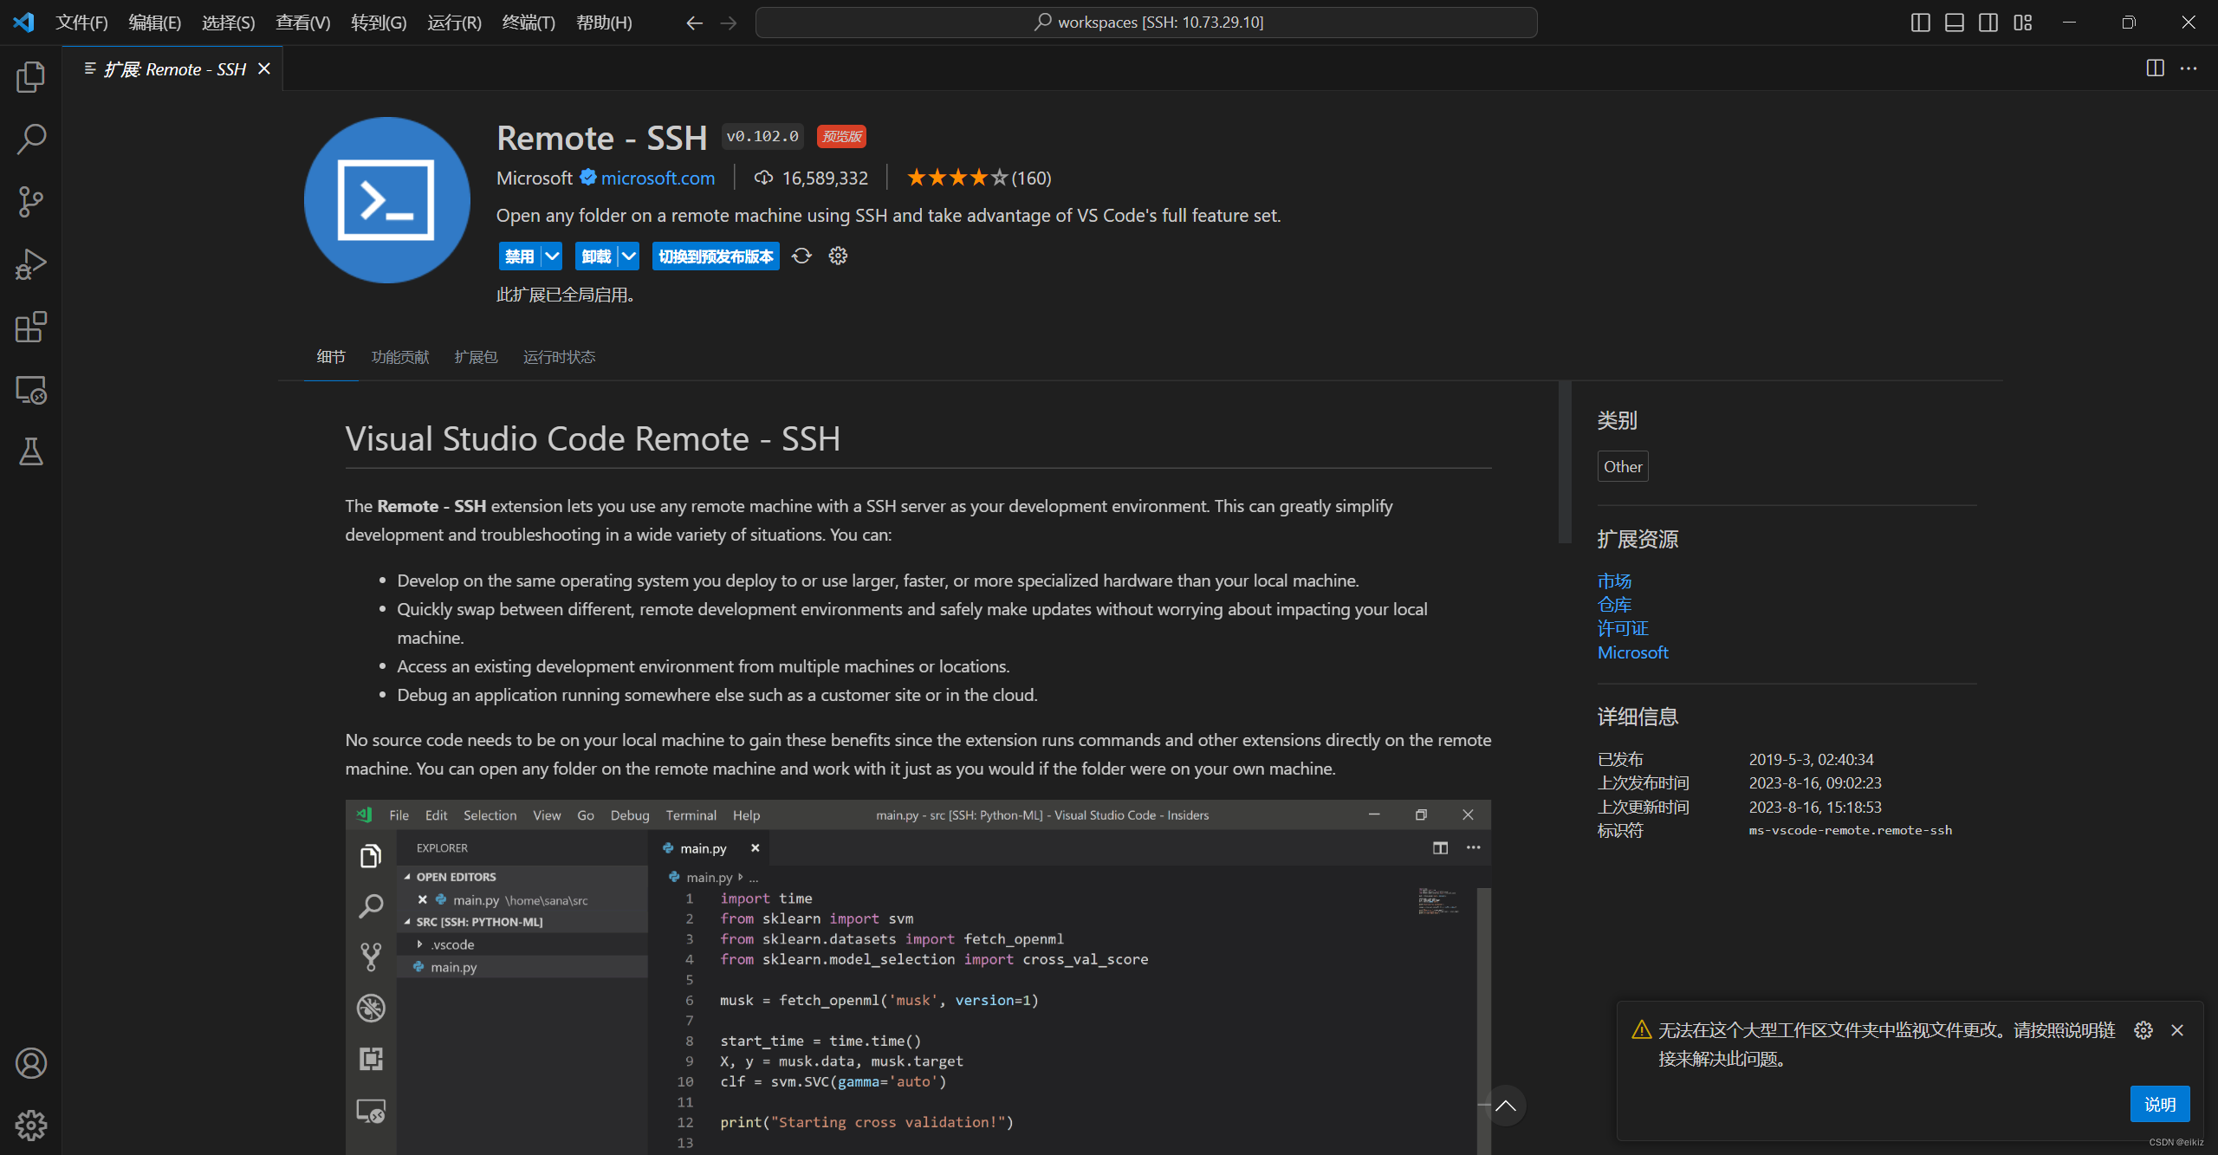The width and height of the screenshot is (2218, 1155).
Task: Open the Explorer view
Action: tap(30, 76)
